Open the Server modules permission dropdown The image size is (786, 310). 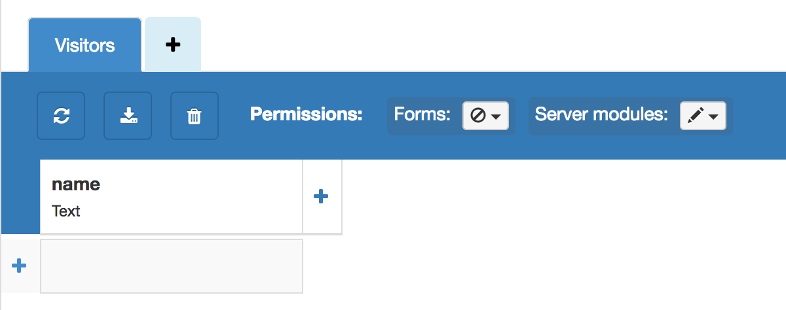pyautogui.click(x=703, y=116)
